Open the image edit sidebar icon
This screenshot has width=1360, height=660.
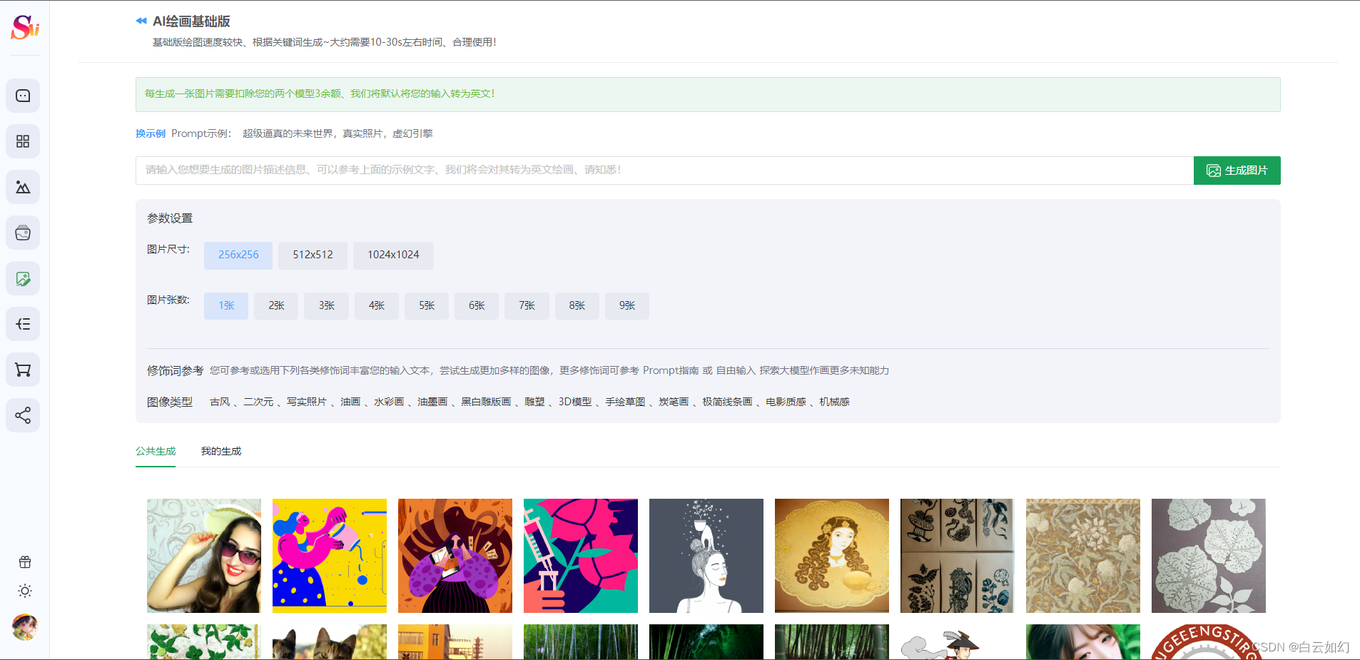pos(23,278)
